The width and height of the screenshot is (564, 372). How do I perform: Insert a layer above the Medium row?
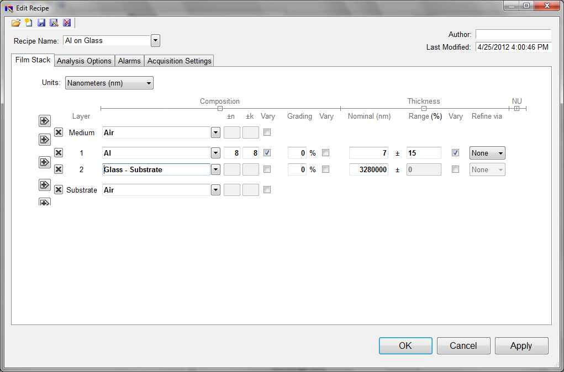tap(45, 121)
